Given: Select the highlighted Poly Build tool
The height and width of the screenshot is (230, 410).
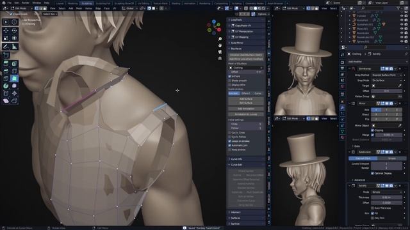Looking at the screenshot, I should (14, 78).
